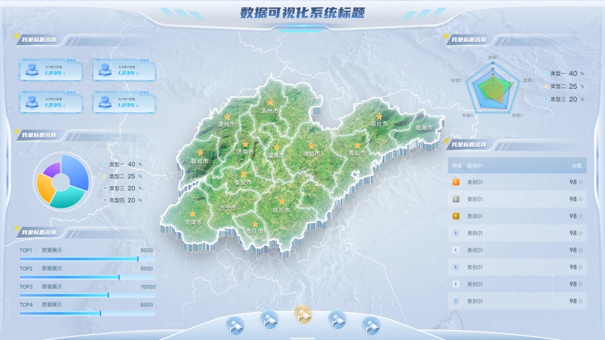Image resolution: width=605 pixels, height=340 pixels.
Task: Click the star marker above 济南市
Action: pos(246,144)
